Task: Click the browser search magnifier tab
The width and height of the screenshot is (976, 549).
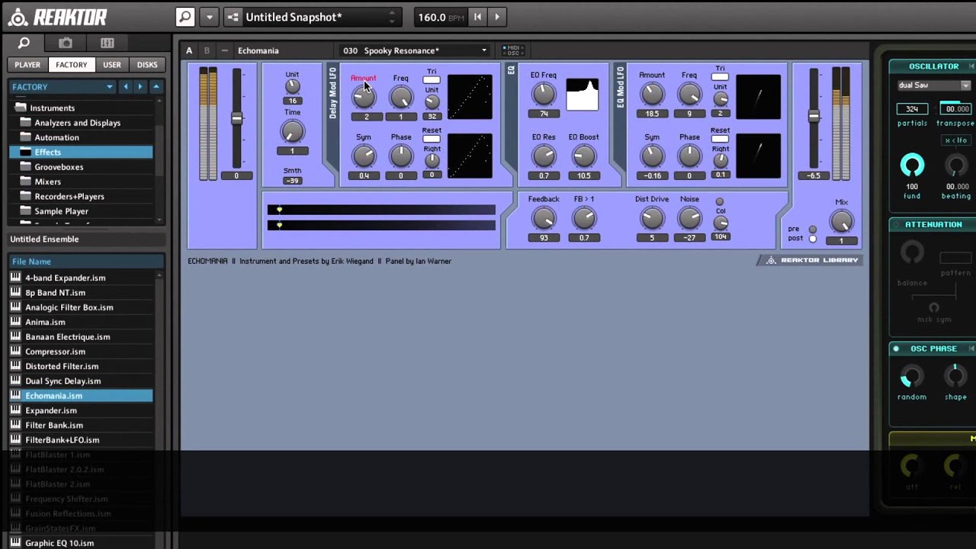Action: coord(24,43)
